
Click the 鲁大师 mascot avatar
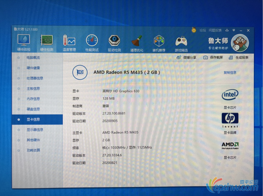point(240,43)
